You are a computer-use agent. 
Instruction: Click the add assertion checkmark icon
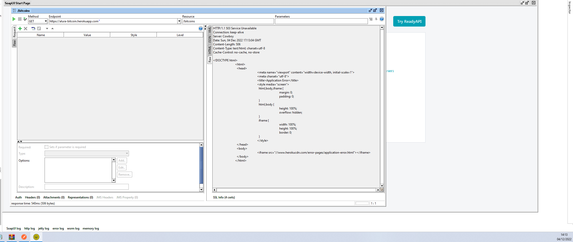coord(25,19)
